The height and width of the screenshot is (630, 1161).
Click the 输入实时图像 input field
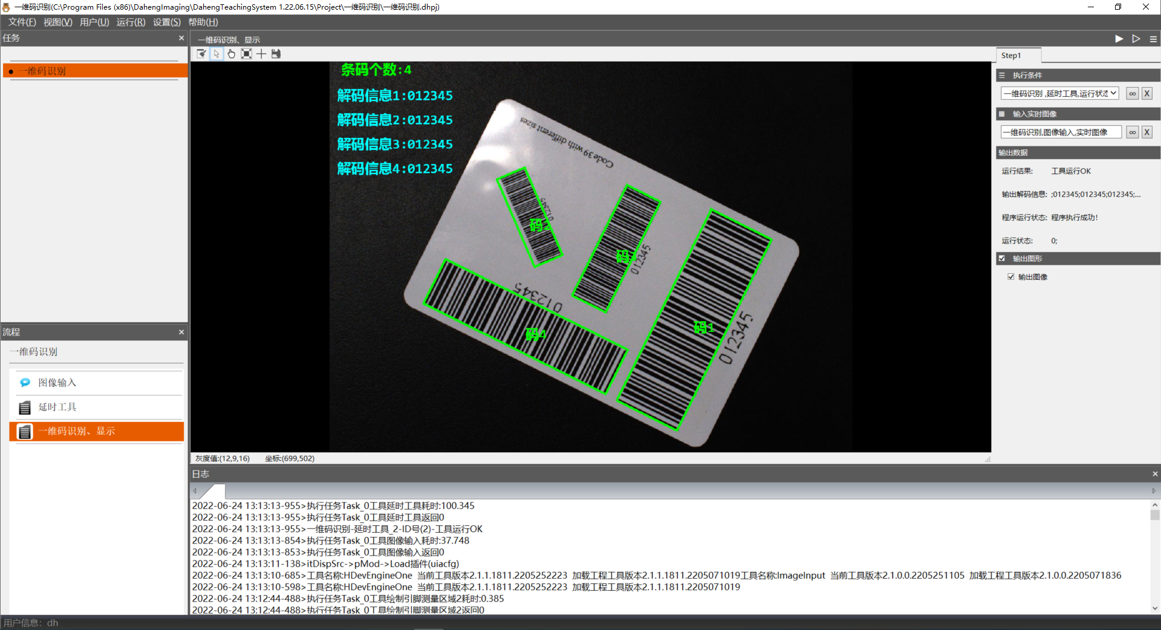1061,132
